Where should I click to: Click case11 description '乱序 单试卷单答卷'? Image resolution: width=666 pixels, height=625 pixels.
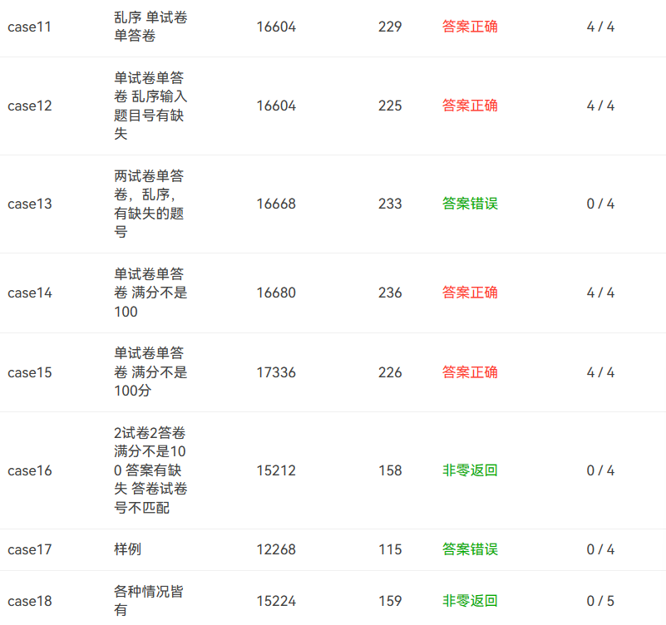tap(150, 27)
